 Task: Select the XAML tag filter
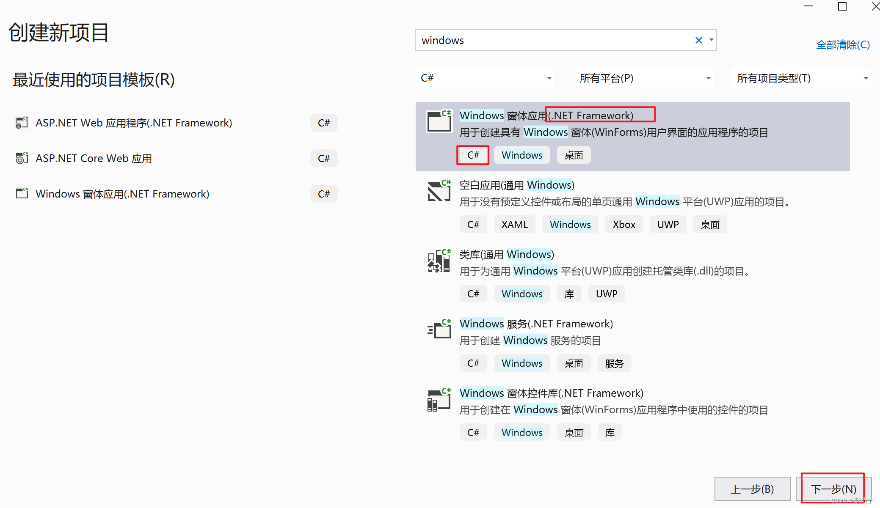514,224
